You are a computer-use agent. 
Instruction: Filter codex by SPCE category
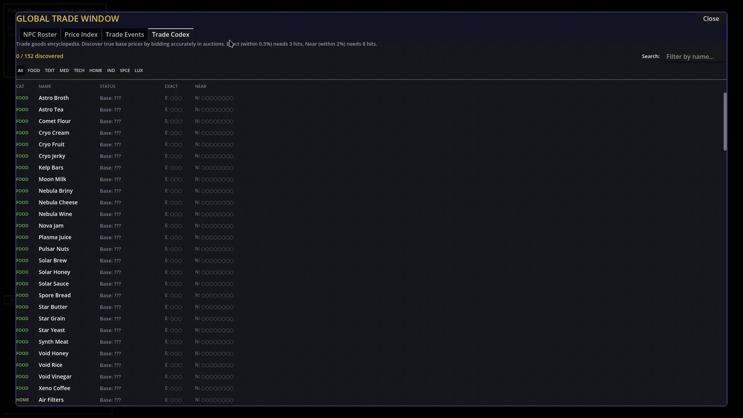point(125,70)
